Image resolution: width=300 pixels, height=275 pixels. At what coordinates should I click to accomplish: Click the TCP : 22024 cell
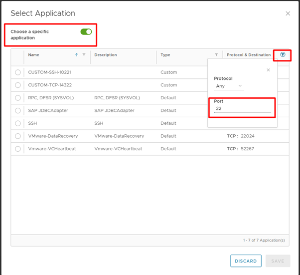pyautogui.click(x=241, y=136)
